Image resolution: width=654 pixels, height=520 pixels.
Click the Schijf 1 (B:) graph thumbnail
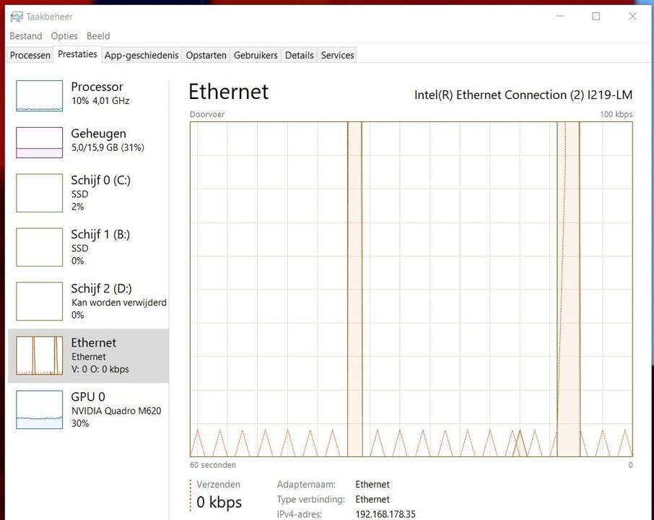(40, 247)
